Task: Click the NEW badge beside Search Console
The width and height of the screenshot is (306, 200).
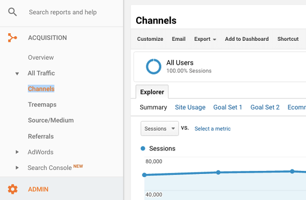Action: (78, 166)
